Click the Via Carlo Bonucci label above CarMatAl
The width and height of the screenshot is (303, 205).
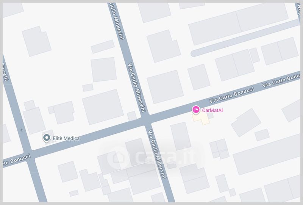(232, 95)
